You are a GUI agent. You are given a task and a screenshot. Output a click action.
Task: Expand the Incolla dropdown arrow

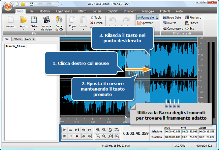[83, 29]
